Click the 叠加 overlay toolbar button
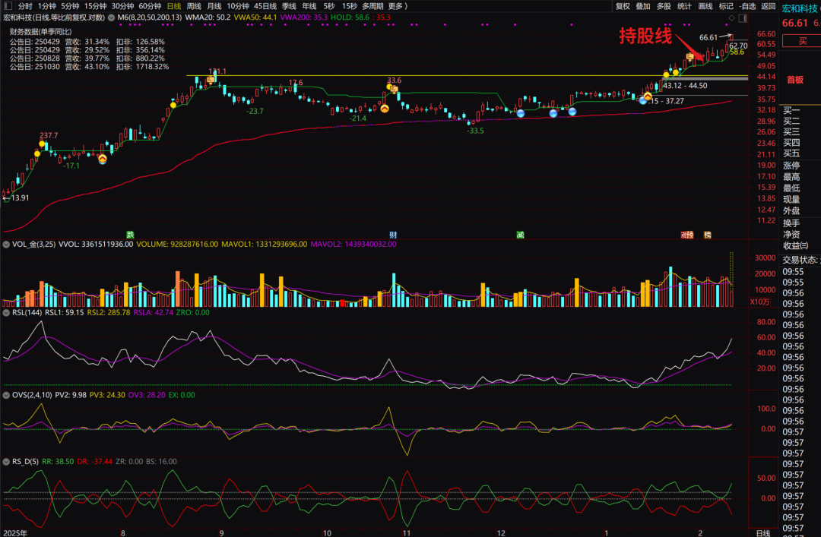 point(643,6)
